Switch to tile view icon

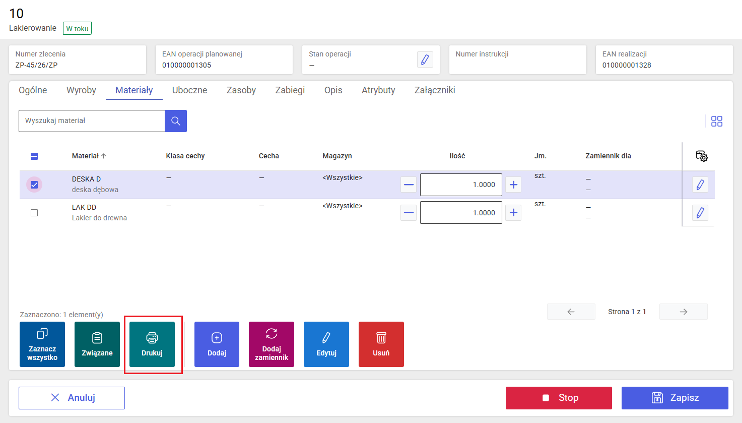click(x=717, y=121)
